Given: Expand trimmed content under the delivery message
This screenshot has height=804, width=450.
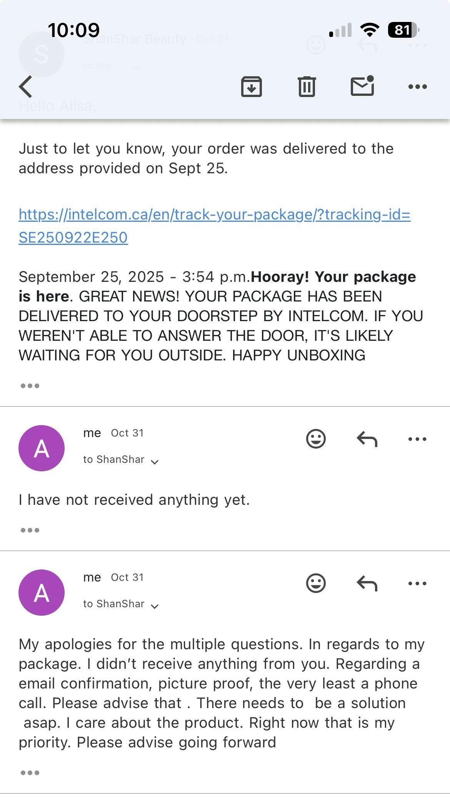Looking at the screenshot, I should 30,385.
